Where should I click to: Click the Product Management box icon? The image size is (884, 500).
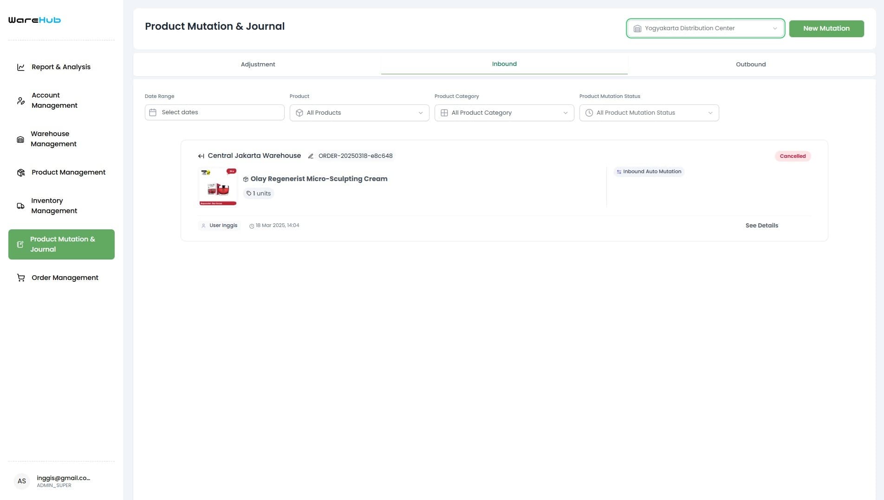pyautogui.click(x=20, y=172)
